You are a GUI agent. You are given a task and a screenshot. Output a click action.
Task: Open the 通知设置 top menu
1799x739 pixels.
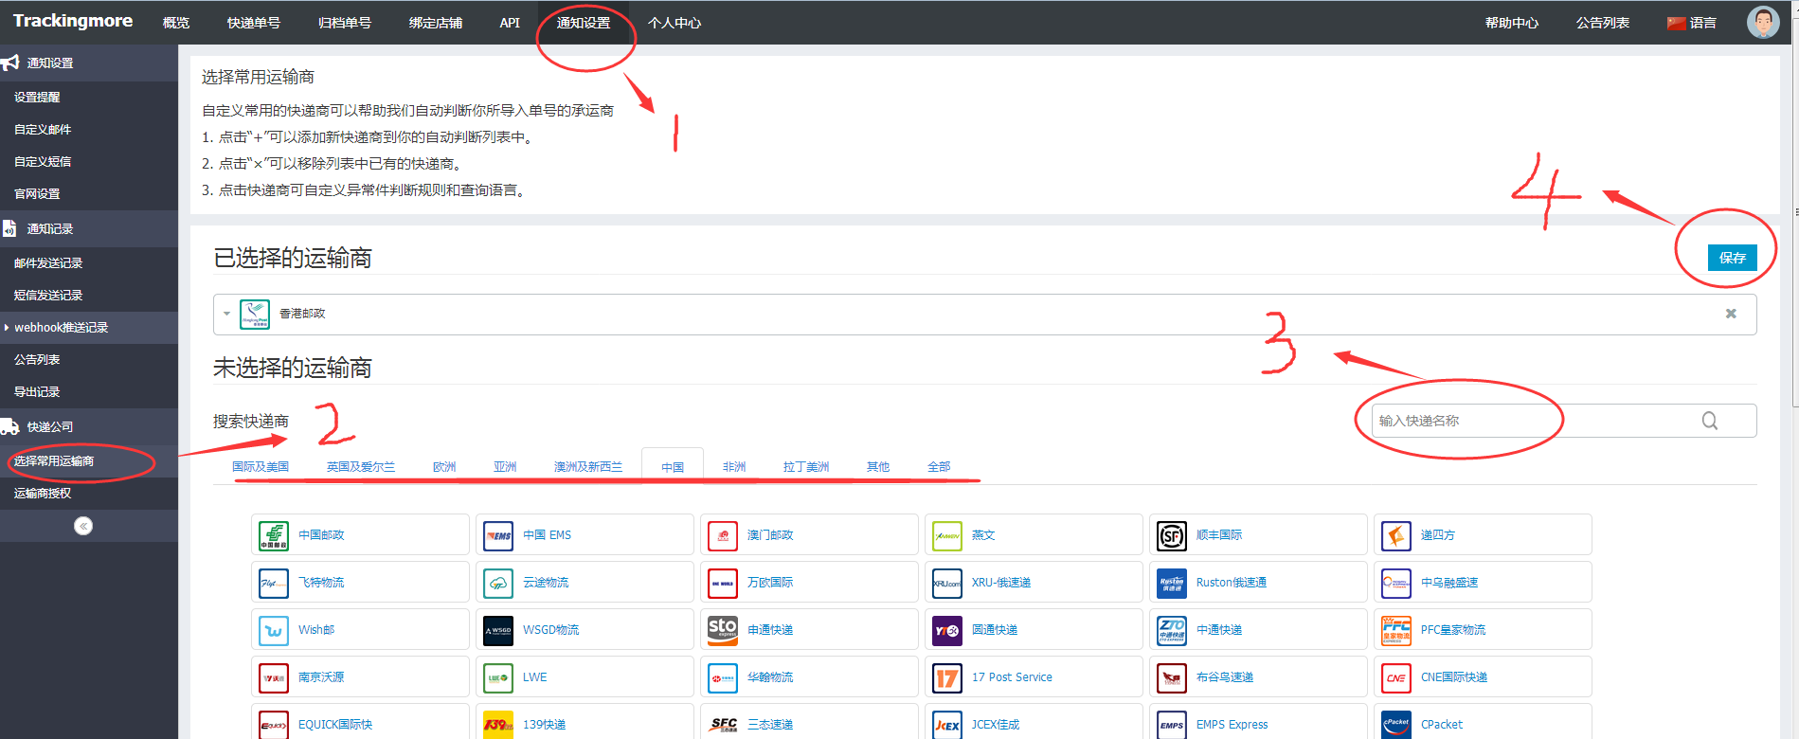click(x=584, y=23)
